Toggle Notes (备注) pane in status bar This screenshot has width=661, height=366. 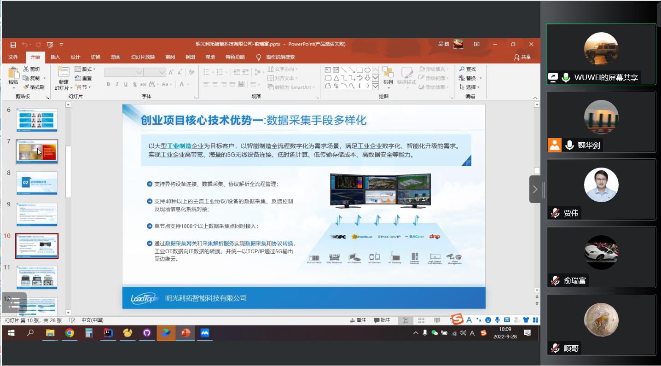point(358,320)
